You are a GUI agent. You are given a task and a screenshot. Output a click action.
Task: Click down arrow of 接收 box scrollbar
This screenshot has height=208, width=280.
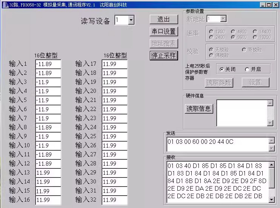pos(272,200)
